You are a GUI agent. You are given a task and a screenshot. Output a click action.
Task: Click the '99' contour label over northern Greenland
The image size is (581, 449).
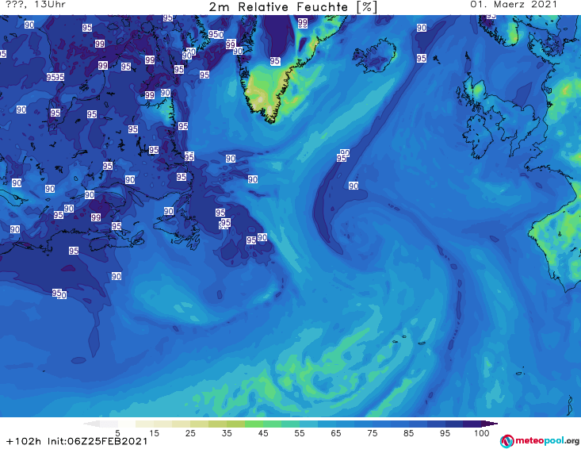tap(303, 23)
